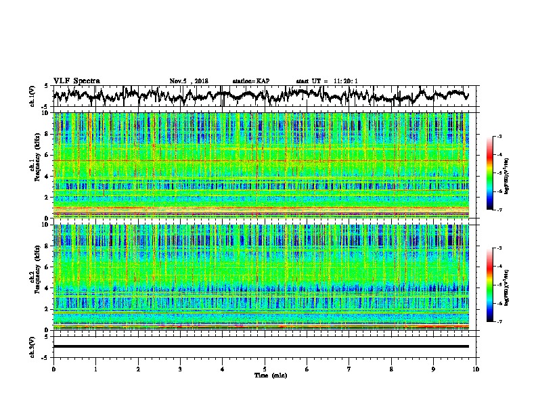This screenshot has height=414, width=536.
Task: Click the ch.1 spectrogram color bar
Action: pyautogui.click(x=489, y=173)
